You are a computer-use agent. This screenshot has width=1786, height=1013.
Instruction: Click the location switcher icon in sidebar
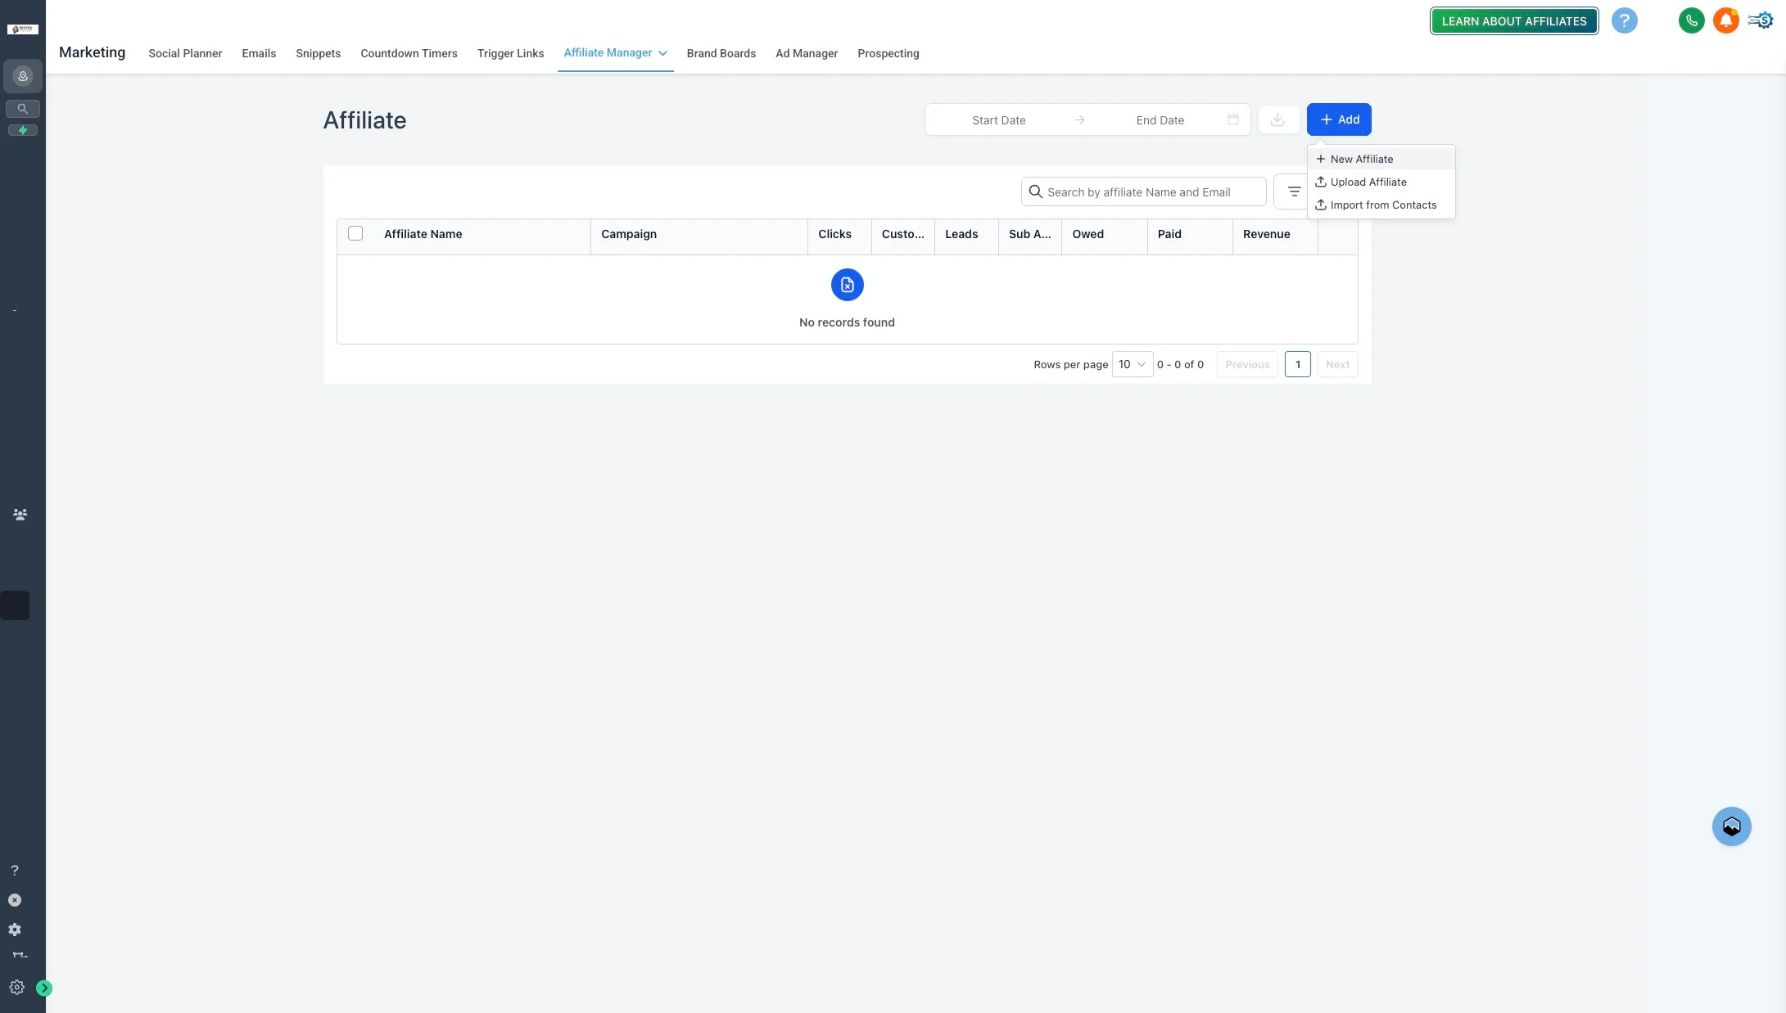click(x=23, y=76)
